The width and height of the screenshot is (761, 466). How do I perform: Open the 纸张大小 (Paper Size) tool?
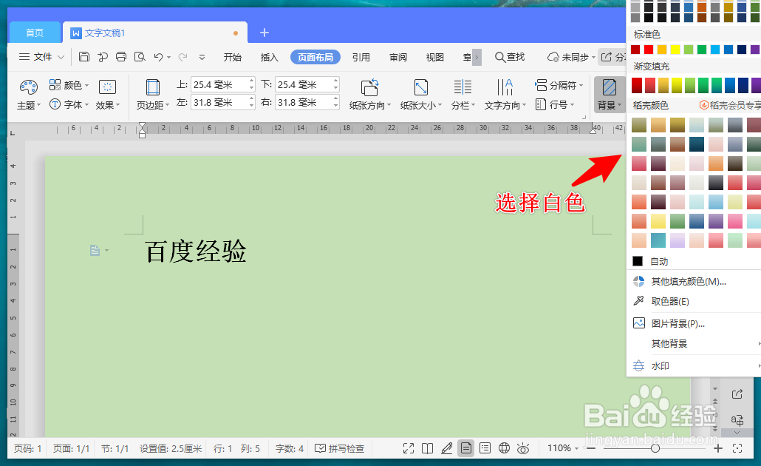click(x=420, y=94)
